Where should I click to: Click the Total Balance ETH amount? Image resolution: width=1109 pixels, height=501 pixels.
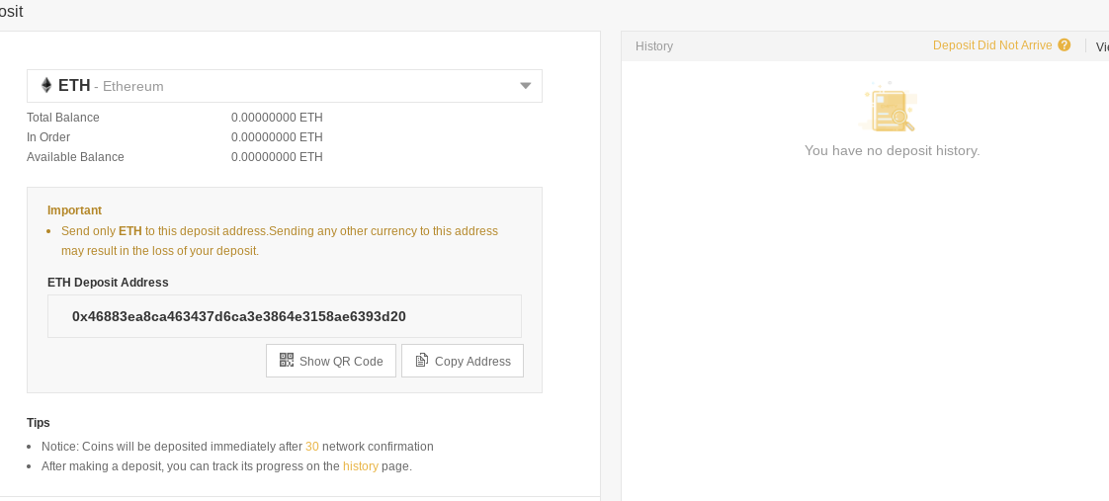(277, 118)
